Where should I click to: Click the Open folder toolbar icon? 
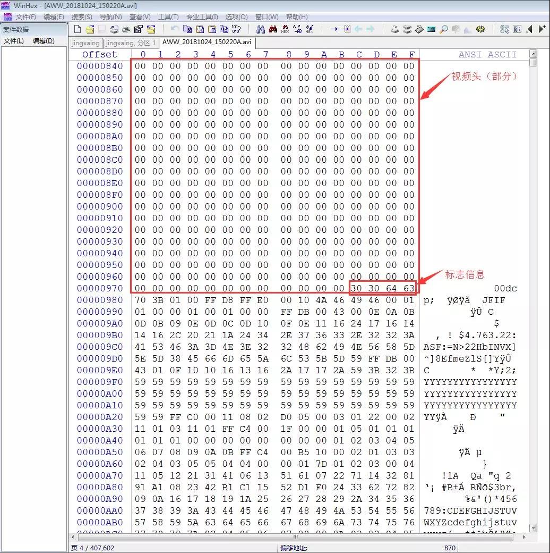tap(151, 29)
